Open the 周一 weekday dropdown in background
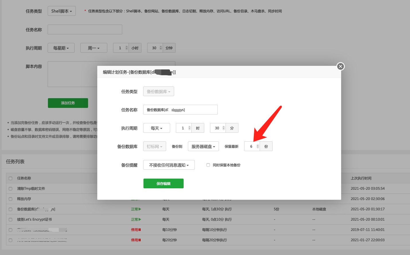410x255 pixels. [94, 48]
